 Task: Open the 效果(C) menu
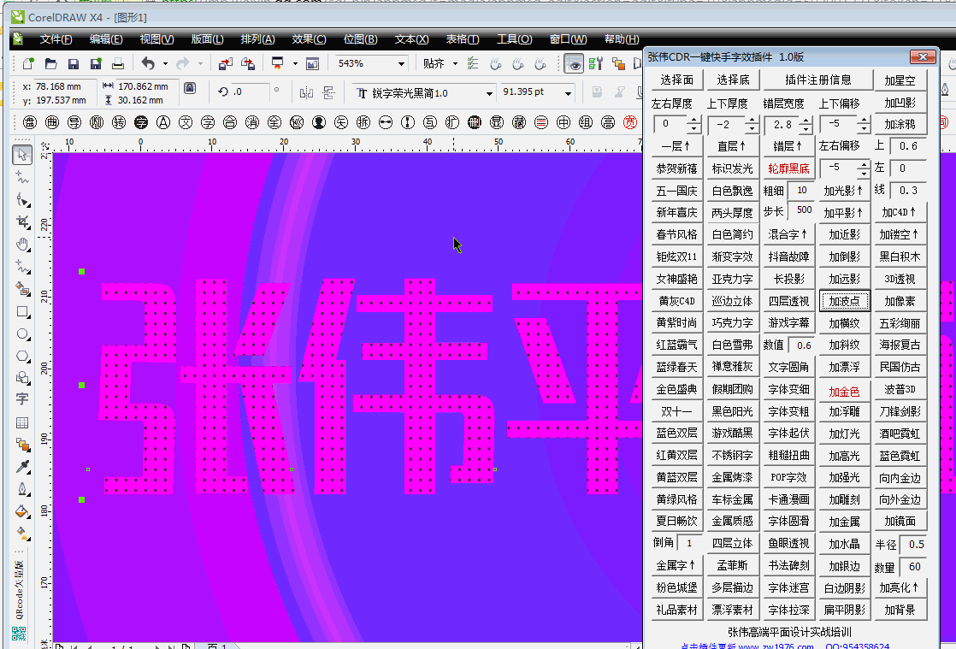coord(309,39)
